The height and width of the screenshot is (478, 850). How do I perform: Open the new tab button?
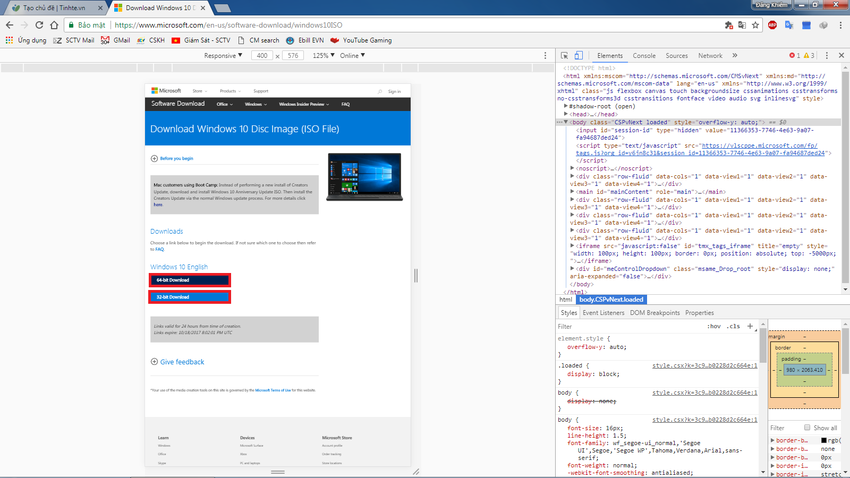222,8
